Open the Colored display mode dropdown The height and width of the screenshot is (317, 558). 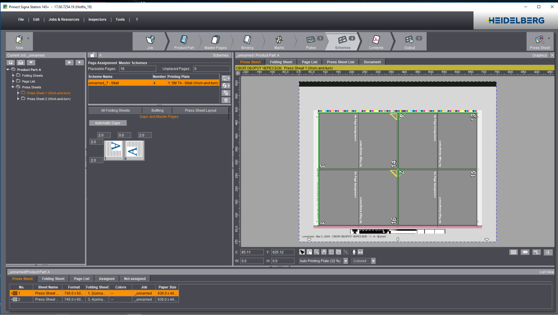[373, 261]
